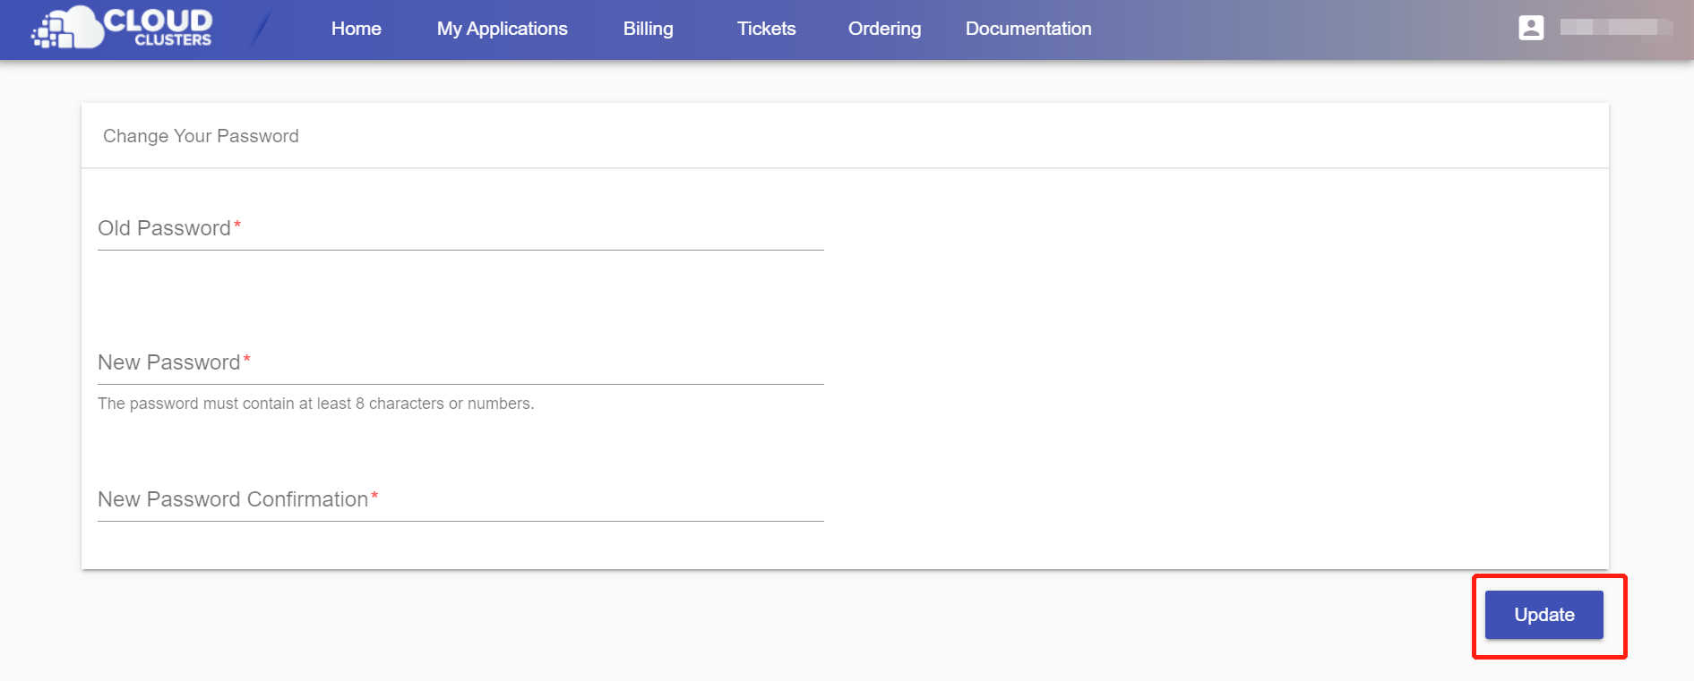This screenshot has height=681, width=1694.
Task: Select Ordering from the top navigation
Action: point(884,29)
